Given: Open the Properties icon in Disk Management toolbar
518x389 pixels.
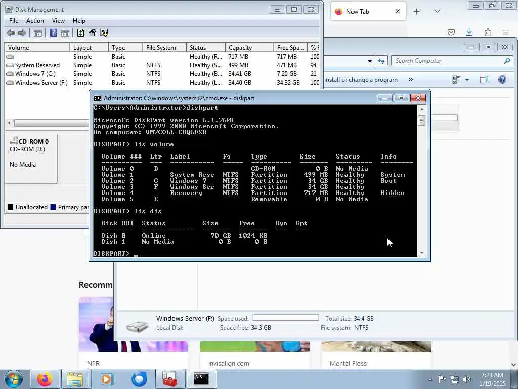Looking at the screenshot, I should (92, 33).
